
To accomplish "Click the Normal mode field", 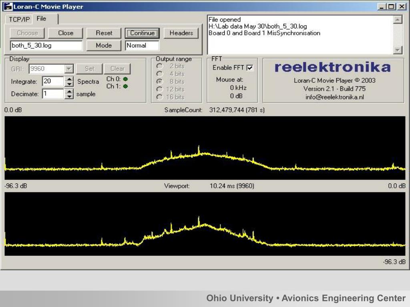I will [142, 46].
